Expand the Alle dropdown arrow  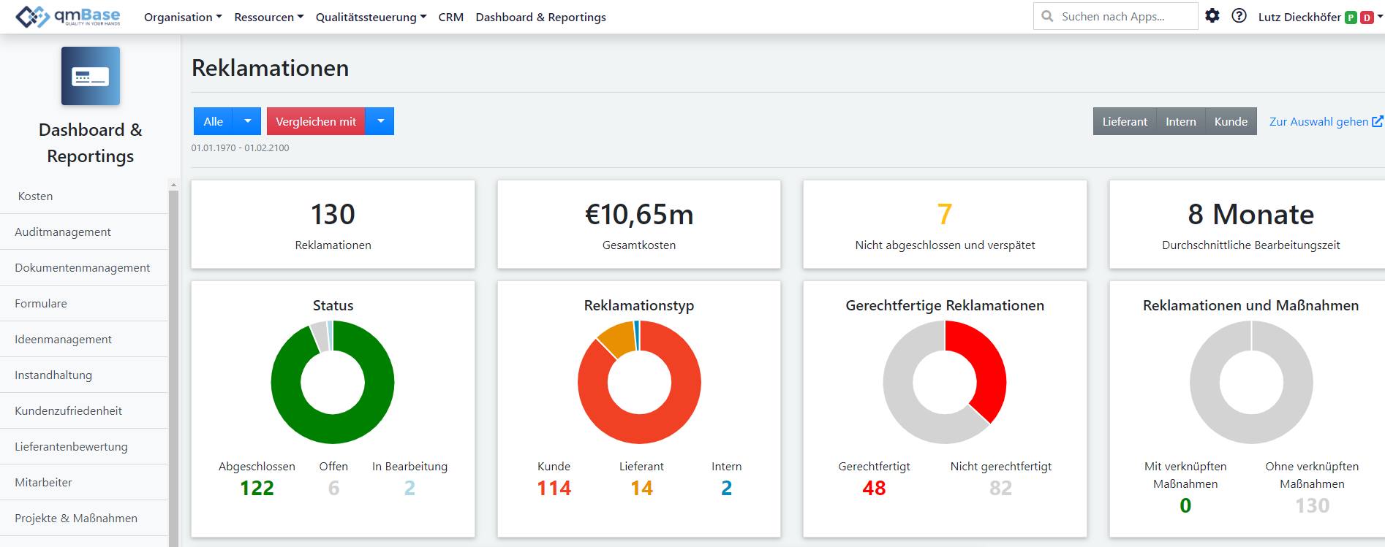click(x=247, y=121)
